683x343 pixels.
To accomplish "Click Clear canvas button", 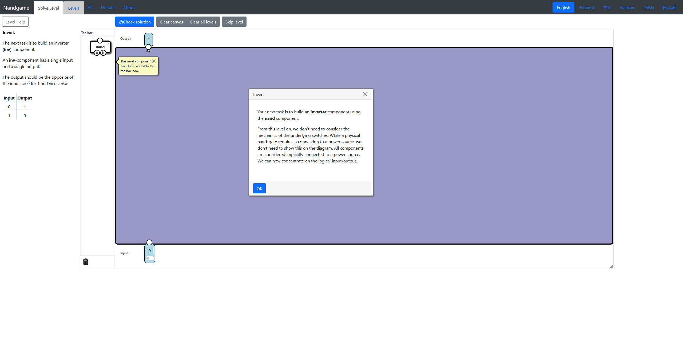I will (171, 22).
